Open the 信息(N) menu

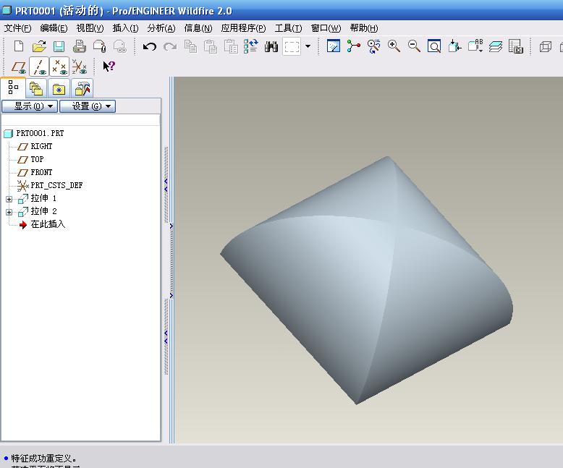(x=198, y=28)
